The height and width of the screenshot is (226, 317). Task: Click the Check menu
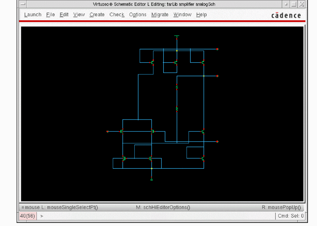pyautogui.click(x=117, y=15)
